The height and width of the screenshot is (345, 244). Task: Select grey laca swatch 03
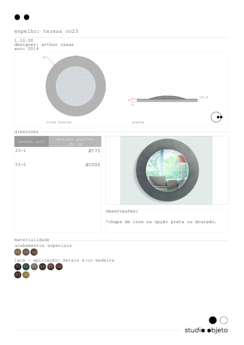tap(34, 267)
